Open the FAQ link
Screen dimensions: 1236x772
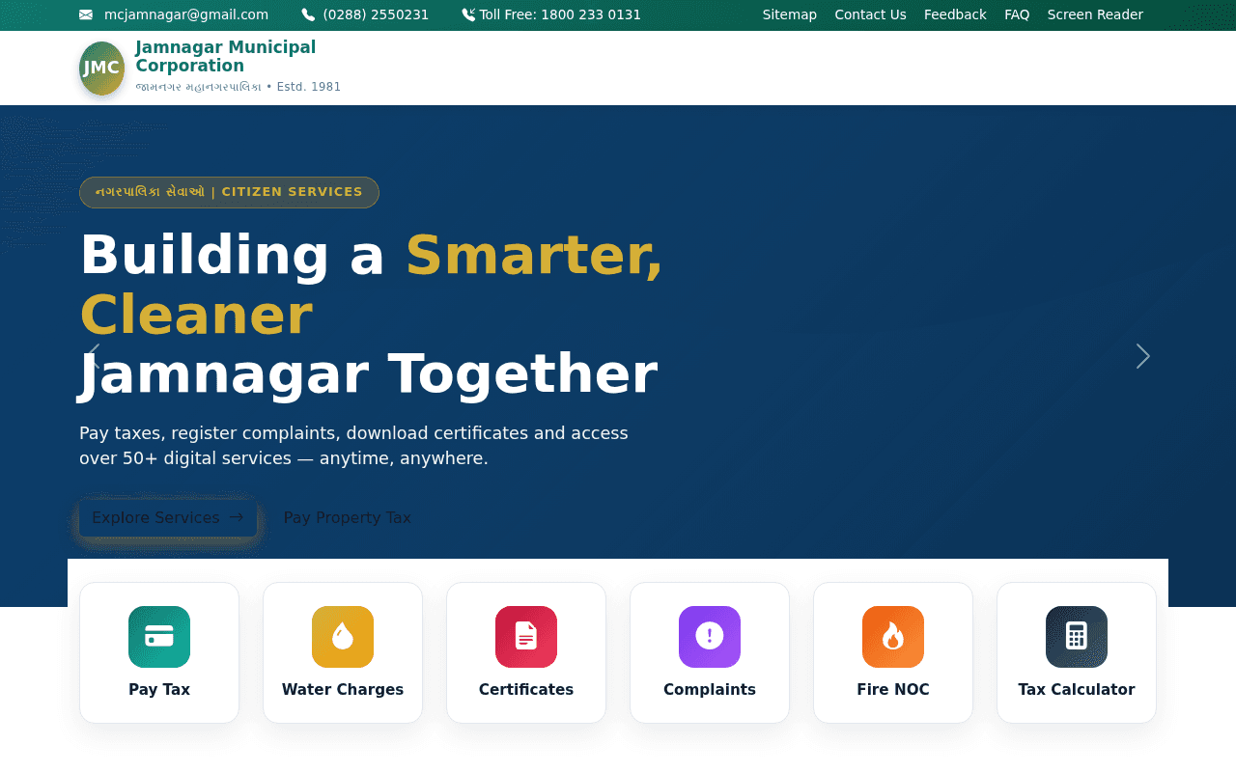[x=1017, y=14]
